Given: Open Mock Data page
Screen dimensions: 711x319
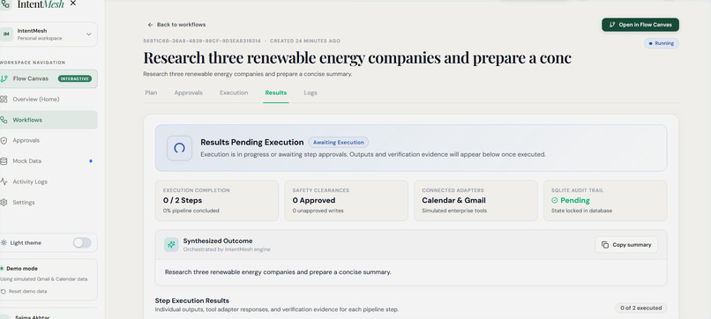Looking at the screenshot, I should tap(48, 161).
